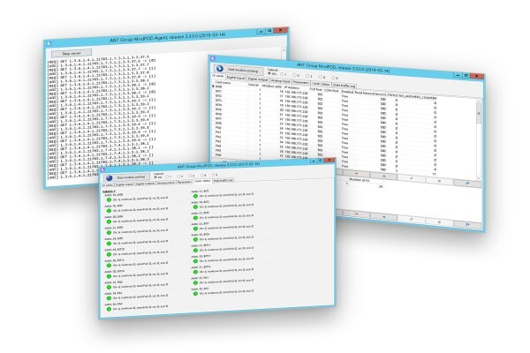The image size is (530, 353).
Task: Click the refresh button in lower navigator row
Action: tap(466, 225)
